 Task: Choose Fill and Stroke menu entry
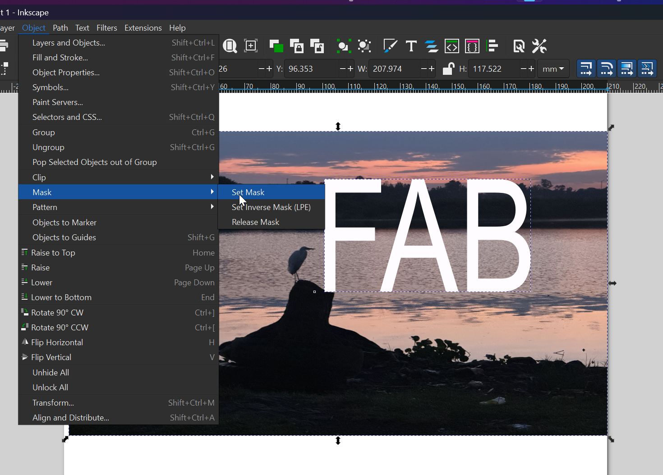(x=119, y=58)
